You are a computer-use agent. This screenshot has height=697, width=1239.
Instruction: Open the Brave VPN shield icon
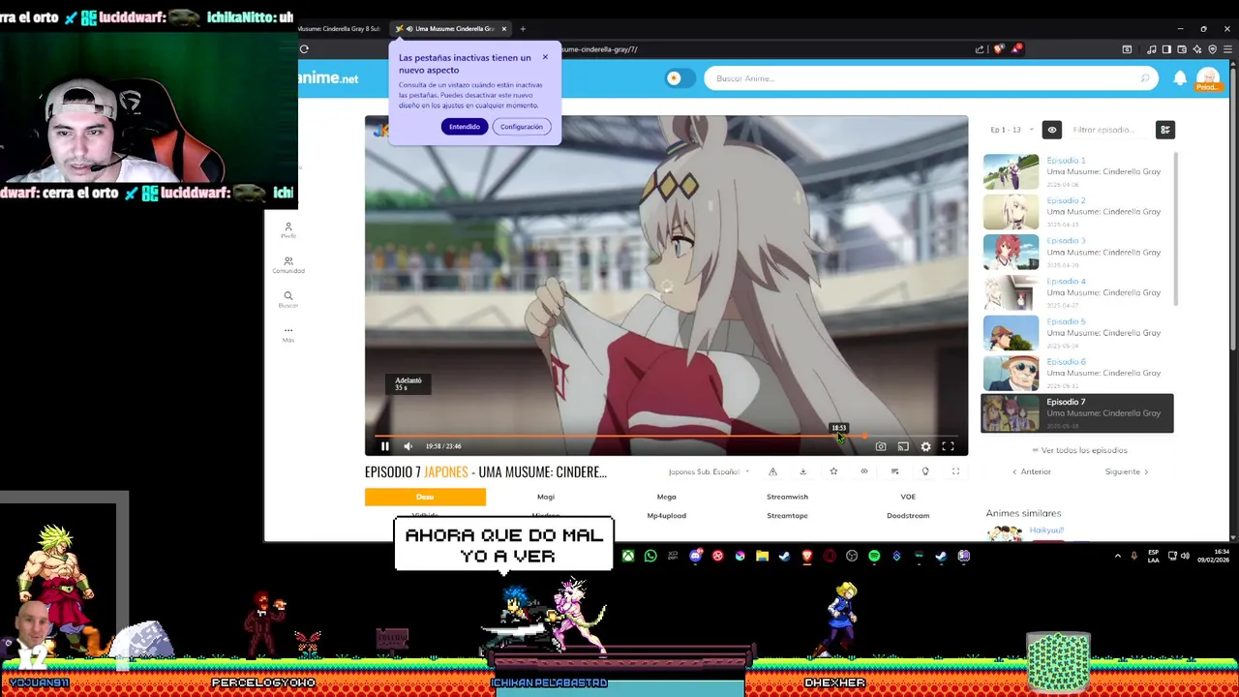coord(1213,49)
